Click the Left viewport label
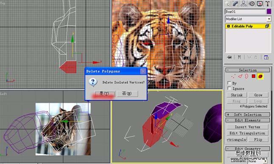274x164 pixels. coord(3,94)
